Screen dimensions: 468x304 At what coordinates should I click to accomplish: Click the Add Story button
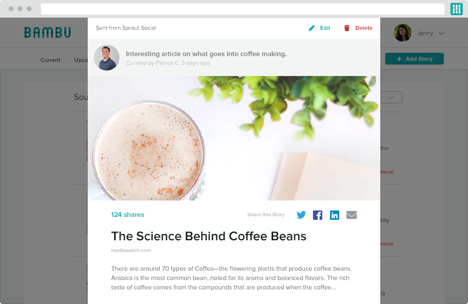pos(414,59)
